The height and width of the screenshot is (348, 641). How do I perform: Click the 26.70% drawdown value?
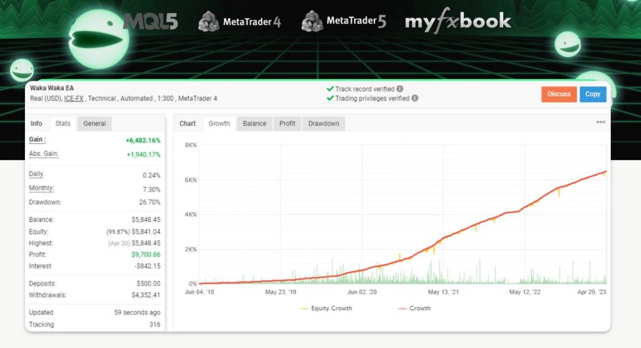[x=150, y=202]
